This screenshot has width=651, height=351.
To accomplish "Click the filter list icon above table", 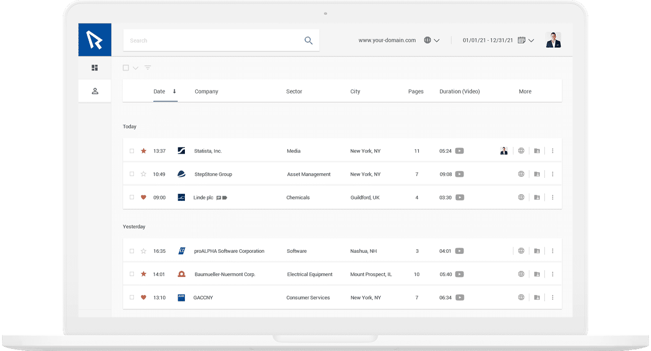I will pyautogui.click(x=148, y=68).
